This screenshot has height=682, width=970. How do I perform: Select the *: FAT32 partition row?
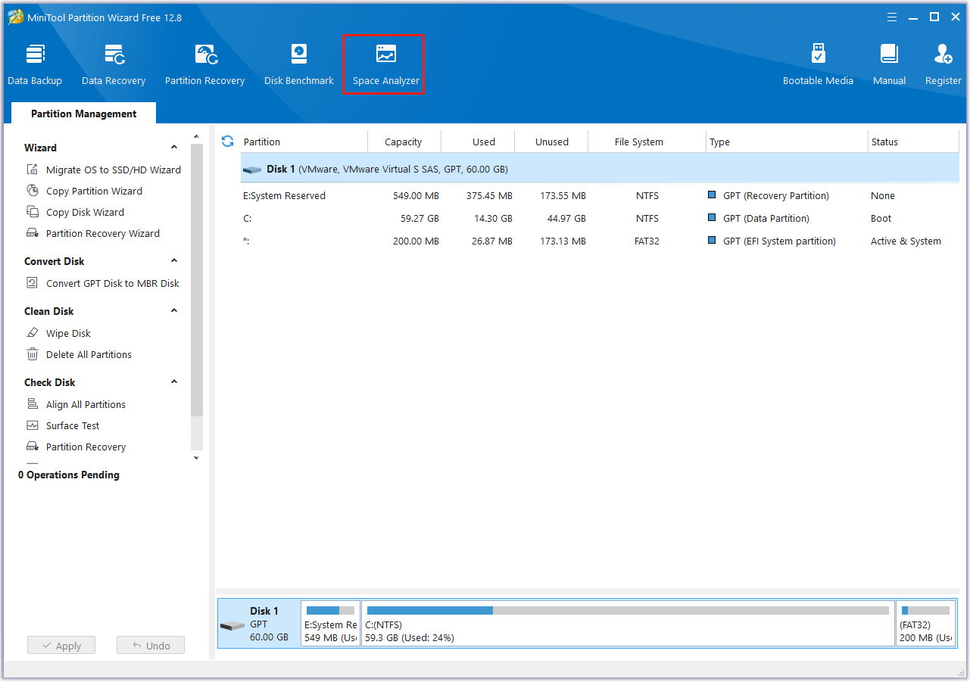pos(600,241)
